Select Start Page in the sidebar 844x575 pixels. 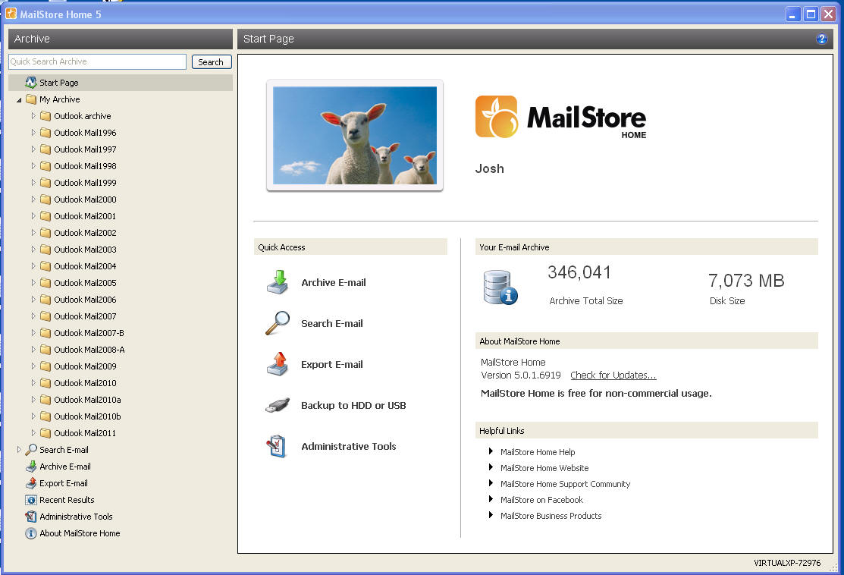(58, 83)
